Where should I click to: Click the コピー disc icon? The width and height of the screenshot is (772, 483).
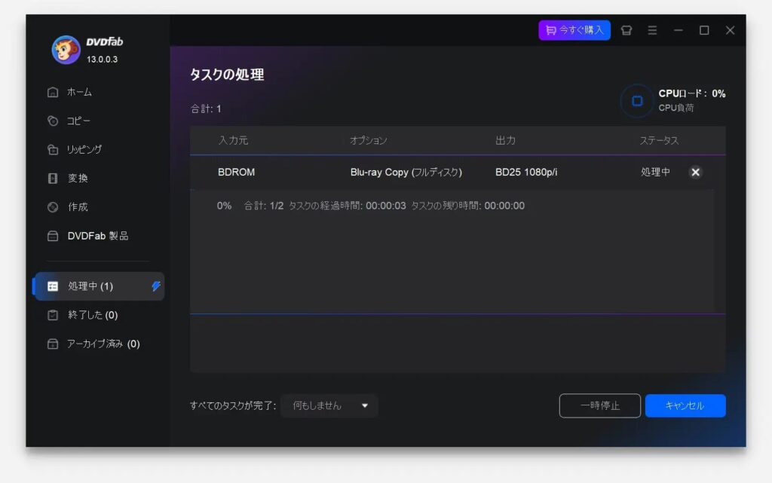pyautogui.click(x=53, y=121)
